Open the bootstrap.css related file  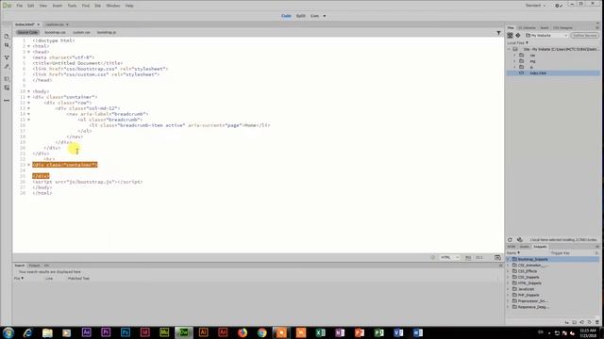pos(55,33)
